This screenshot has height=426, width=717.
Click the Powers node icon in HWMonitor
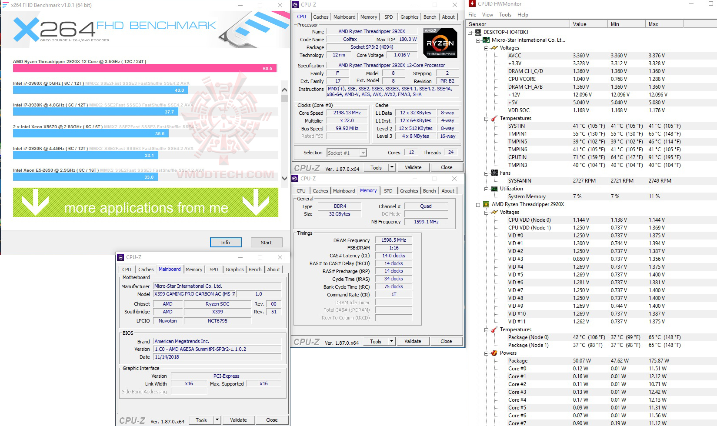pyautogui.click(x=494, y=353)
